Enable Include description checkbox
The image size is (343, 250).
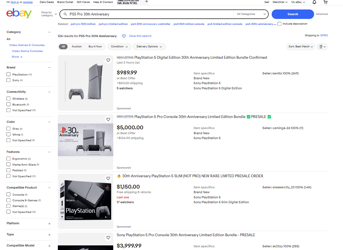coord(279,24)
